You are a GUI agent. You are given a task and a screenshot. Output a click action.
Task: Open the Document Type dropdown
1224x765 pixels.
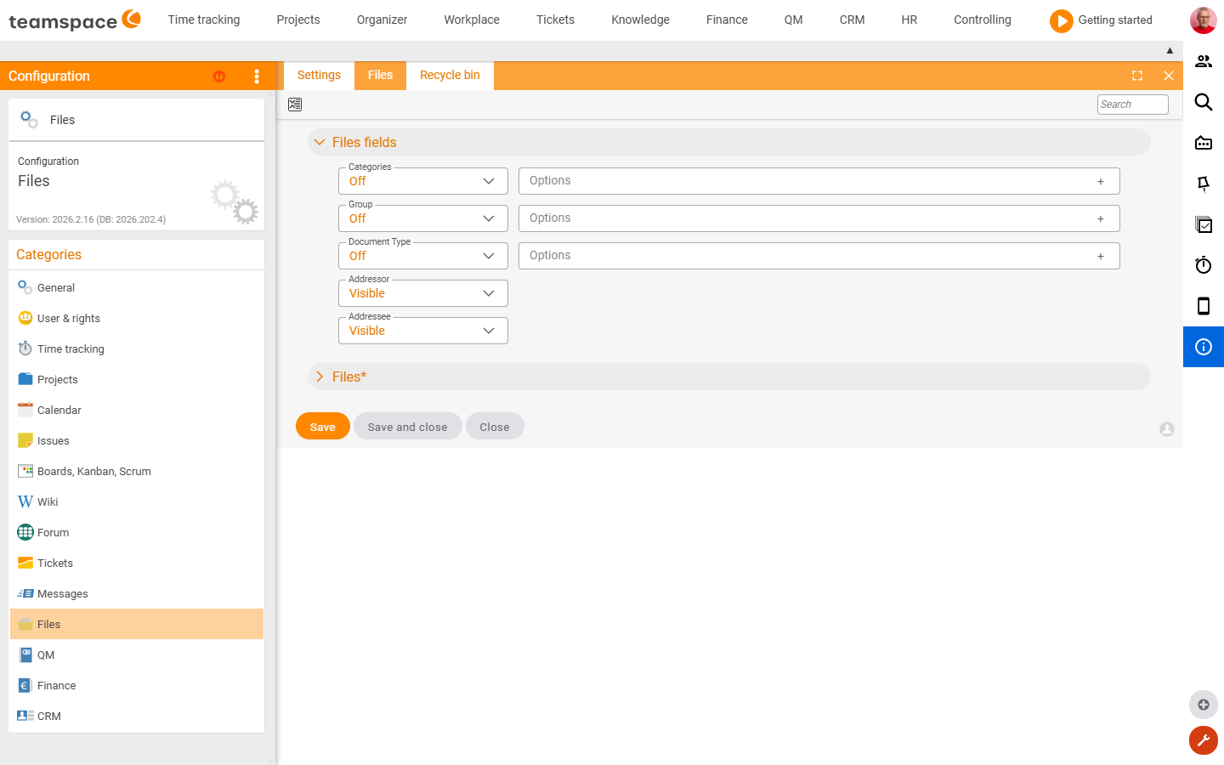423,256
